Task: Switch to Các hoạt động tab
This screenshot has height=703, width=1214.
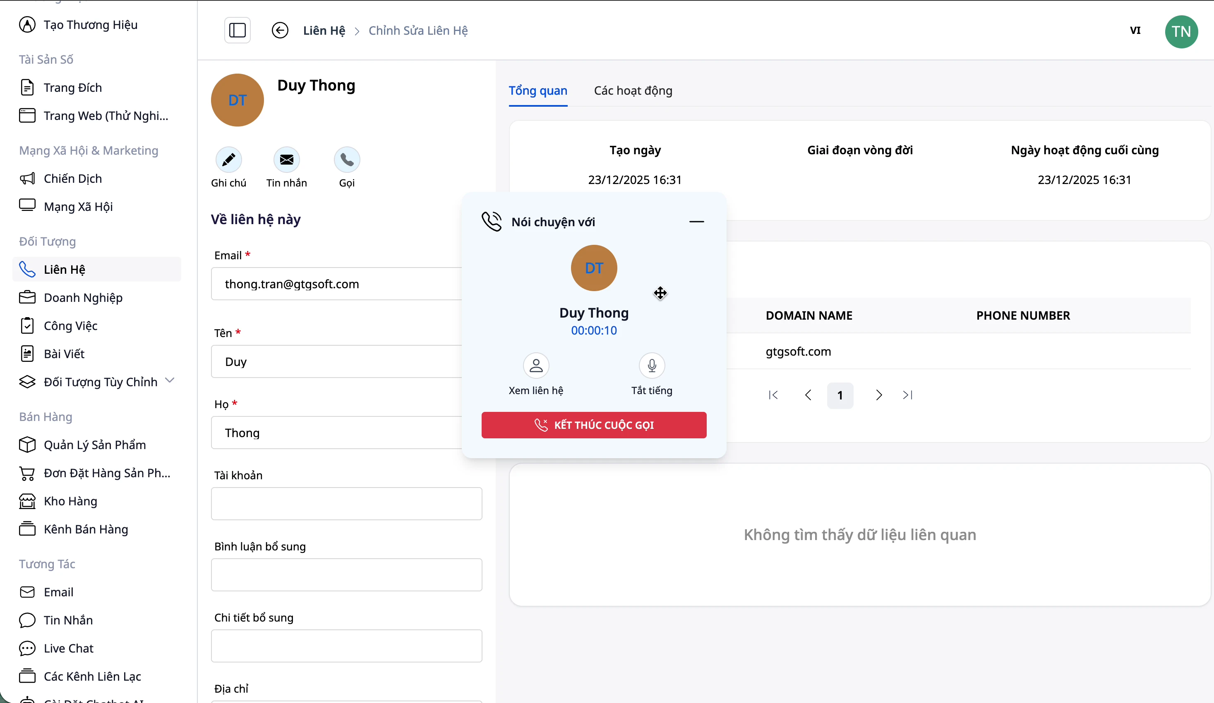Action: (633, 91)
